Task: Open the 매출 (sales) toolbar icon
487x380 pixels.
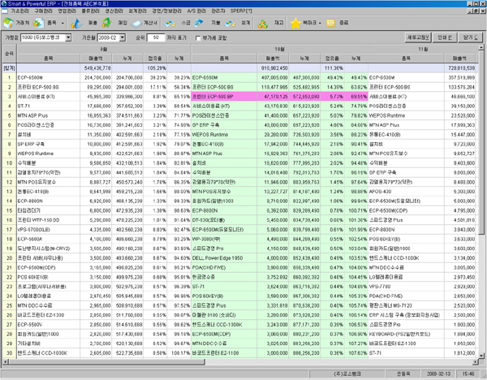Action: click(76, 24)
